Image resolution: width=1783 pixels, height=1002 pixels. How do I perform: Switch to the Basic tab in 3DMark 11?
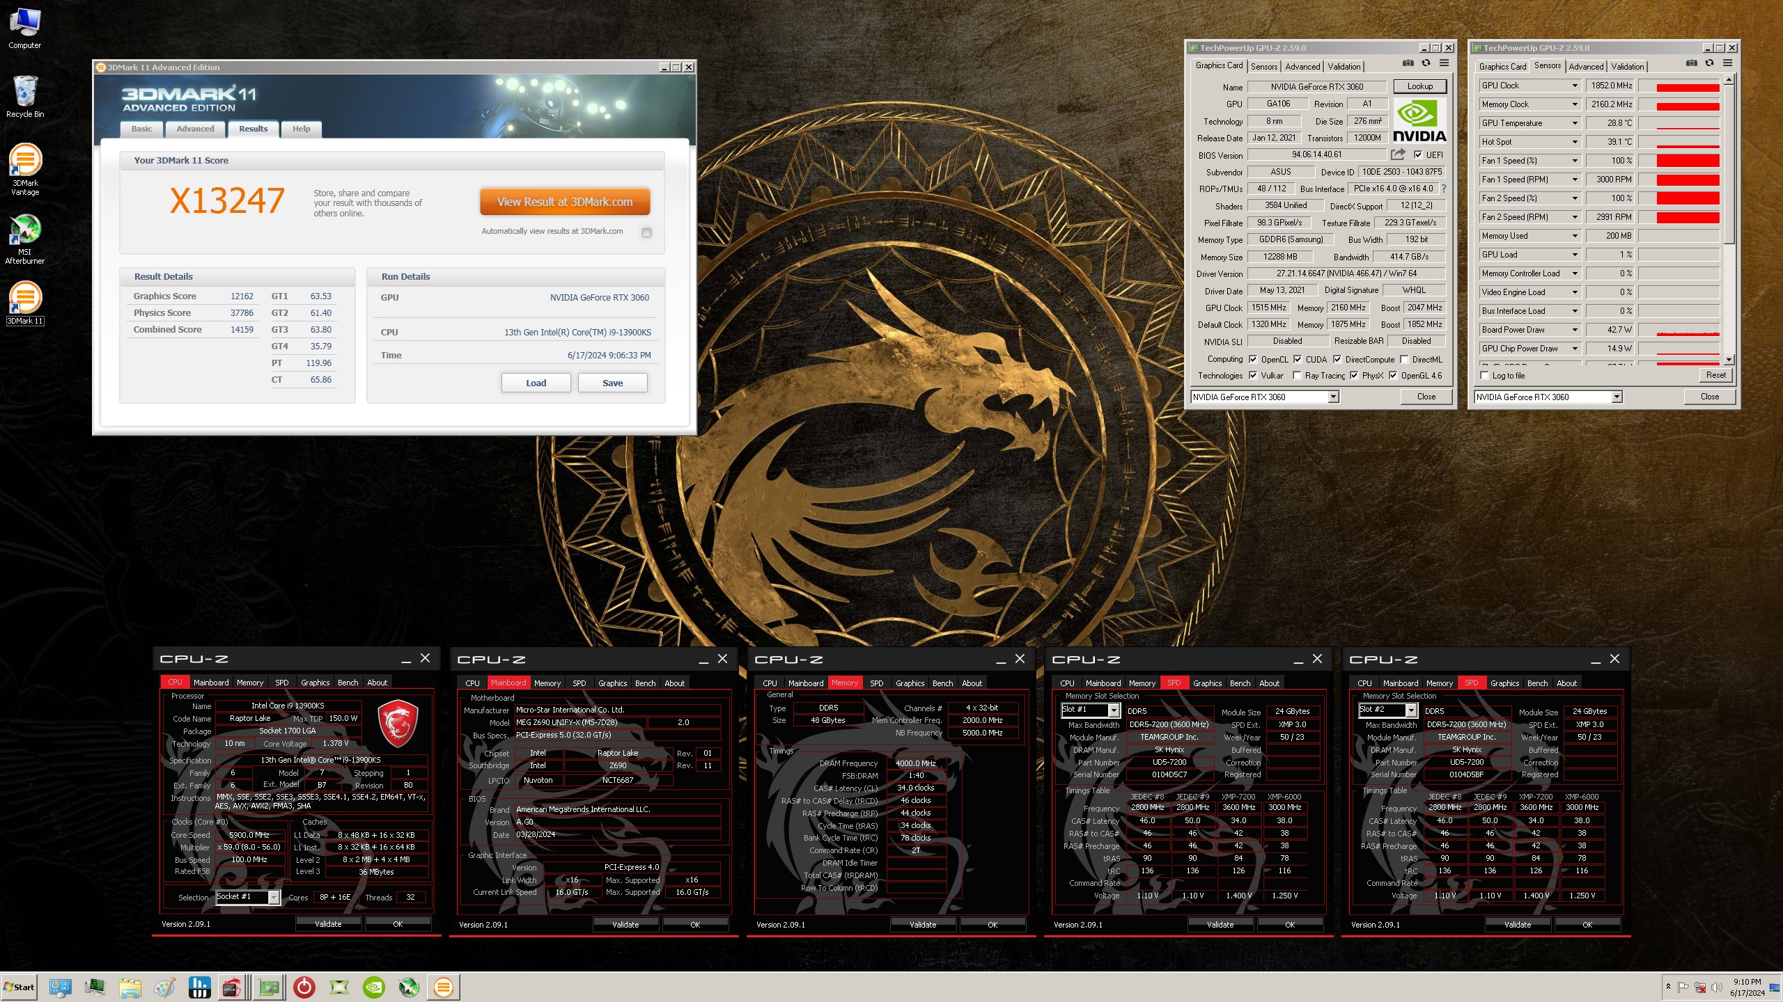click(141, 129)
